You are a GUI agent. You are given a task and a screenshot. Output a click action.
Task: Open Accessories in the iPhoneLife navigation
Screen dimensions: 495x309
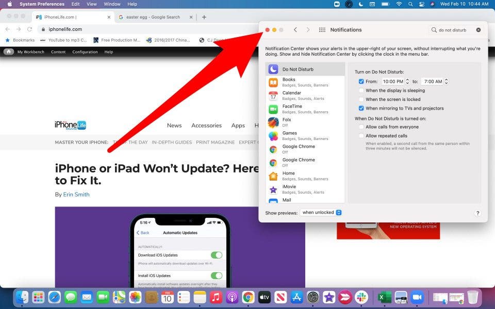[206, 125]
